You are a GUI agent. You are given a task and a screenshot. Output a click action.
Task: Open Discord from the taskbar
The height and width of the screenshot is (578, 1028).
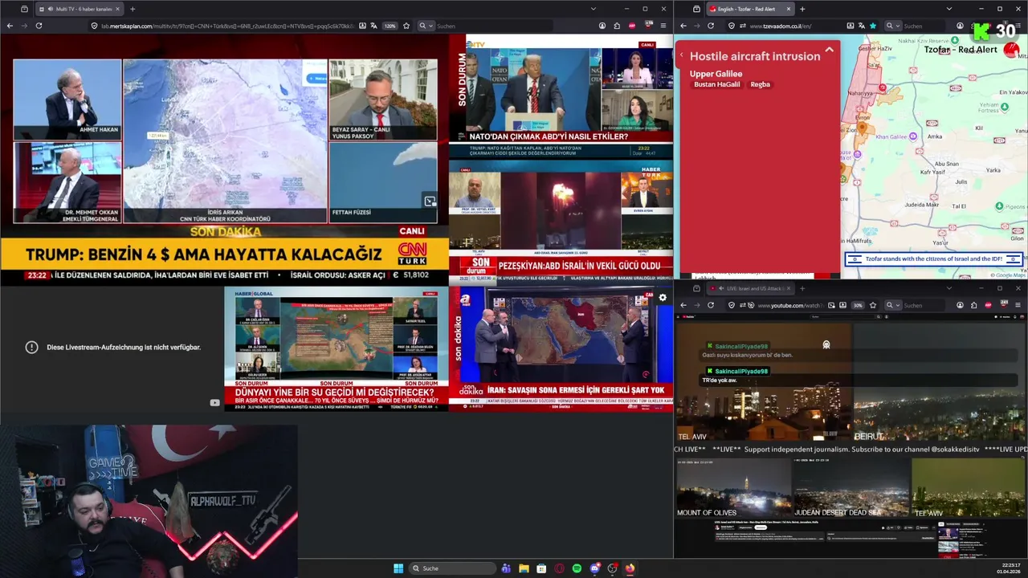[595, 568]
